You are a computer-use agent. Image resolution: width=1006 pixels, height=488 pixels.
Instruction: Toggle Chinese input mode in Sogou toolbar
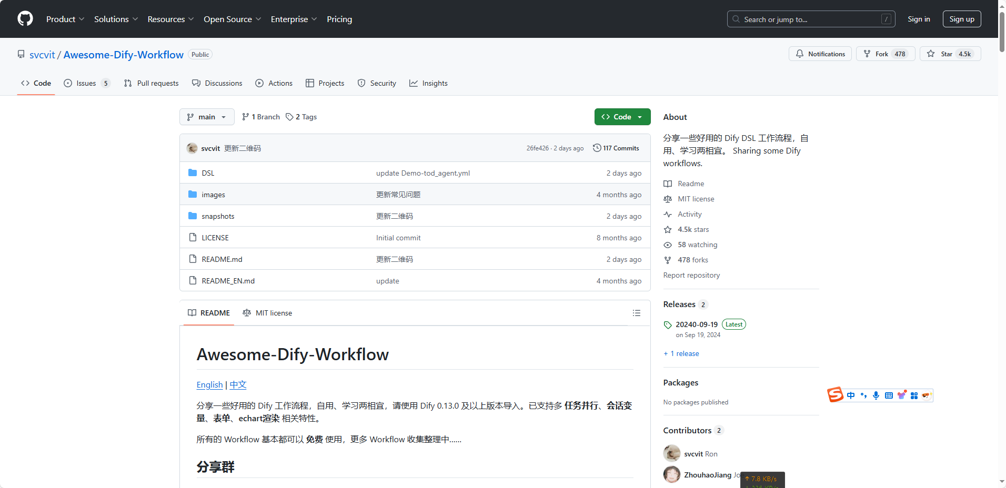click(851, 395)
